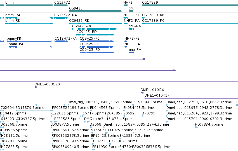Click feature label 370795

(x=149, y=113)
